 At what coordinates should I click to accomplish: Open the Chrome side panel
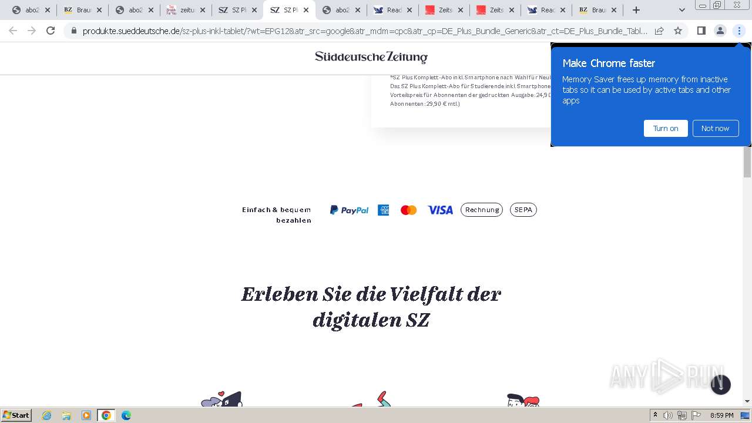click(701, 31)
